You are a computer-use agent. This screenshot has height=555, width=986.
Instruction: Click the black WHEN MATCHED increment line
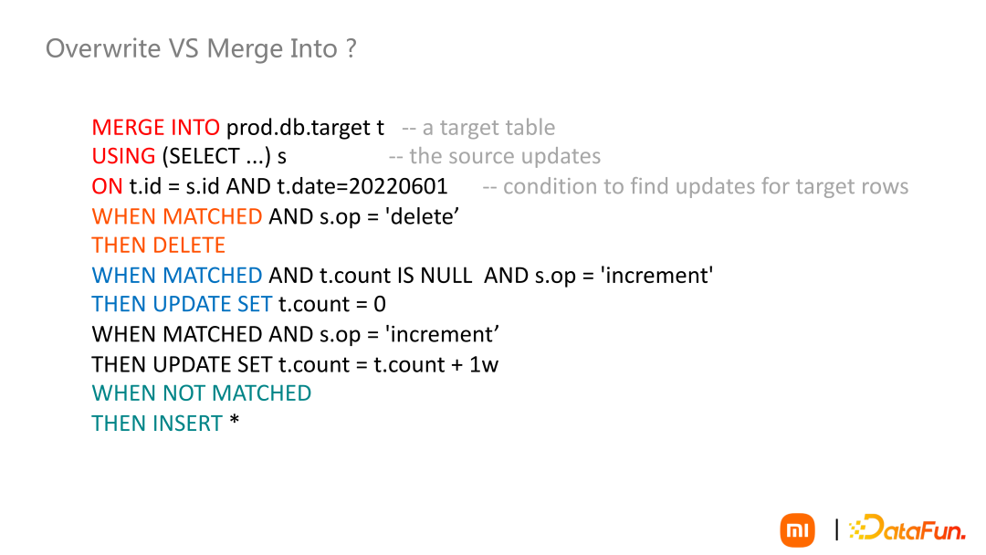tap(295, 334)
